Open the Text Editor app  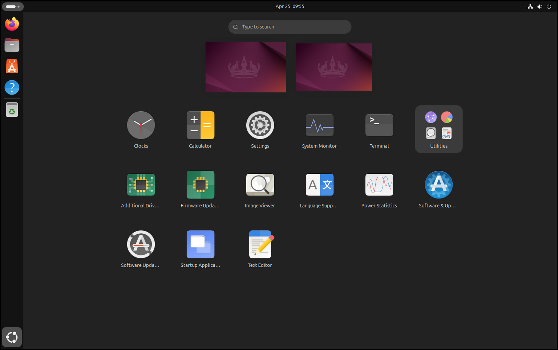[260, 245]
